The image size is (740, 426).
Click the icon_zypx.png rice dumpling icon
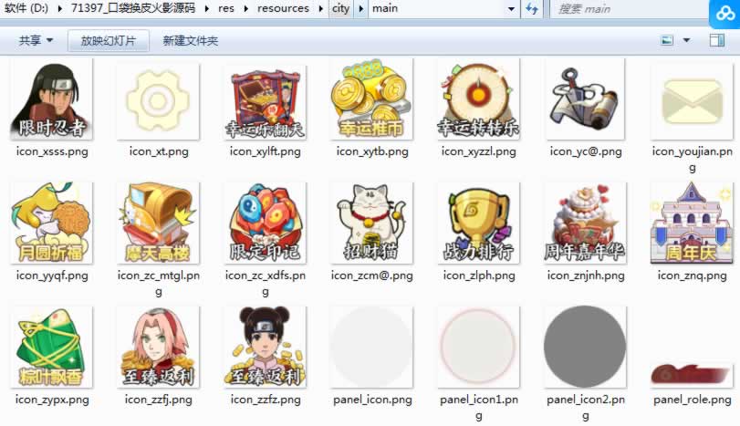tap(51, 347)
